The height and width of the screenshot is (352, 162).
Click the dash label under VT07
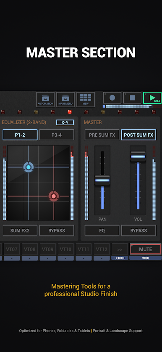(x=12, y=258)
